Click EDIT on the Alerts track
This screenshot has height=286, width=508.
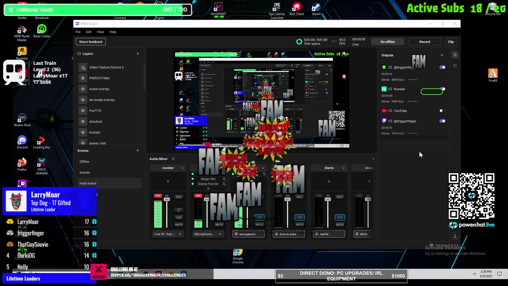tap(340, 197)
